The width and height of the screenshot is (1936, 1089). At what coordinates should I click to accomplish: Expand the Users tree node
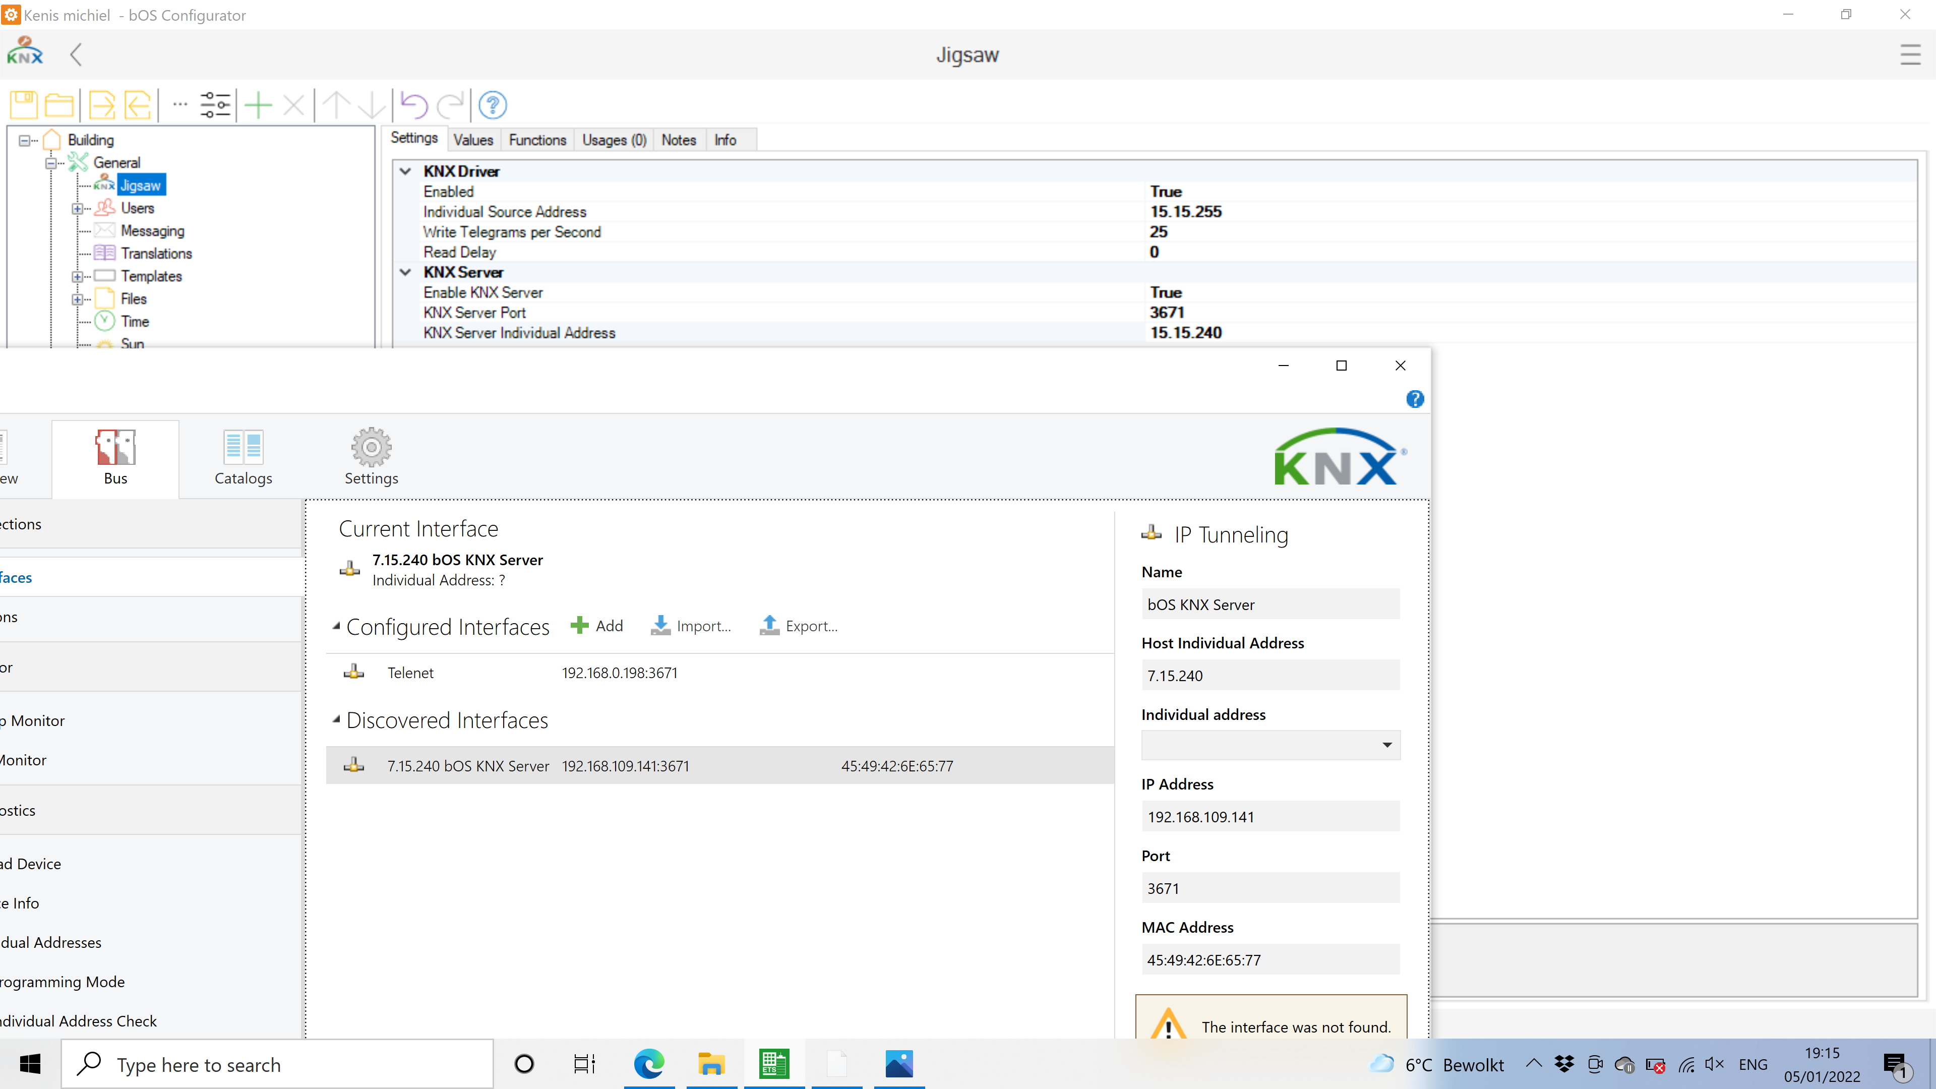pos(78,208)
